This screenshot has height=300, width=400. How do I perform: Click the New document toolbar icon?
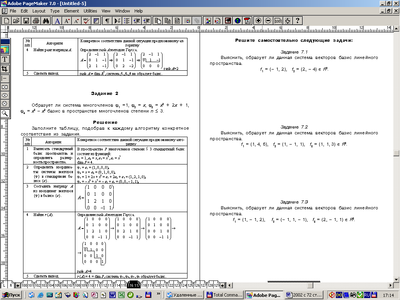(x=7, y=21)
